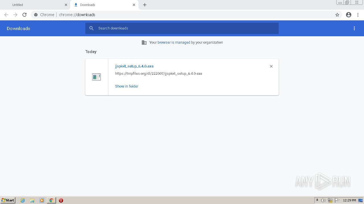The image size is (364, 204).
Task: Open the Action Center flag icon
Action: (337, 200)
